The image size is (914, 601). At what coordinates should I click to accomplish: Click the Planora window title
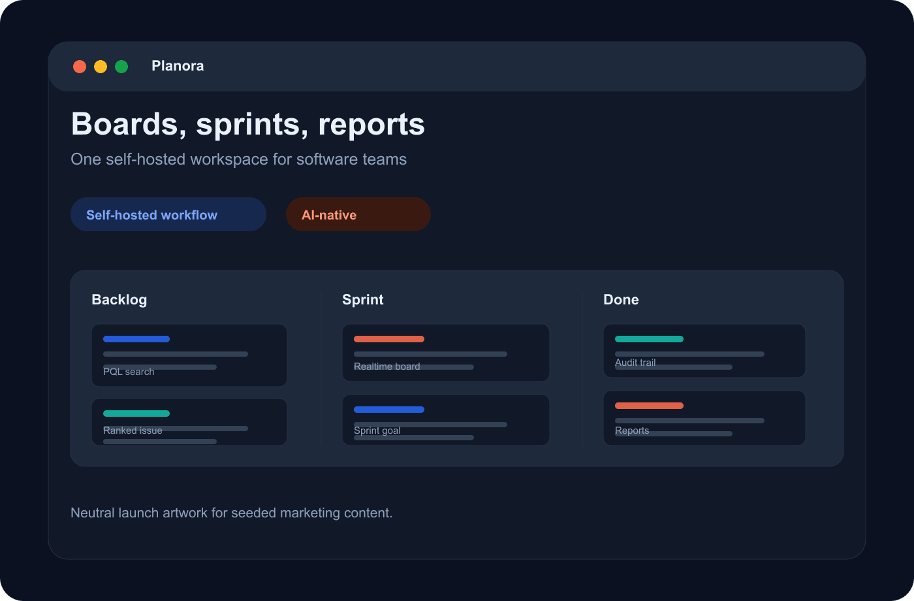click(x=178, y=66)
